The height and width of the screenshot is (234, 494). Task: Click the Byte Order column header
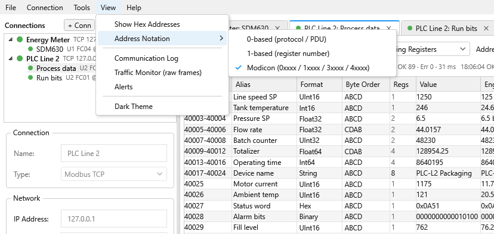[x=366, y=85]
